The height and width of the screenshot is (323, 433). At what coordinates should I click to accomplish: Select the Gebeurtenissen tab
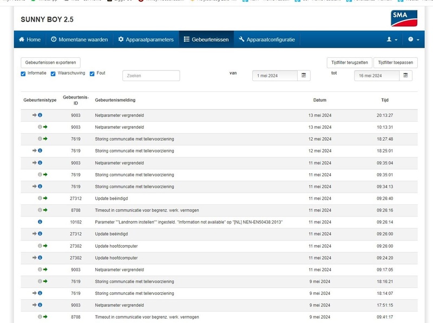click(206, 39)
